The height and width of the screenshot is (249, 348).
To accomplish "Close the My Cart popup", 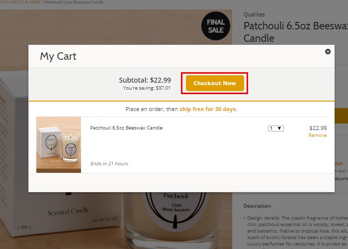I will pos(328,51).
